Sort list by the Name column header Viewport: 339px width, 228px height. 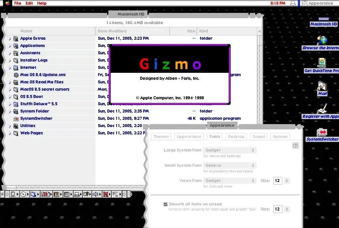pyautogui.click(x=51, y=31)
